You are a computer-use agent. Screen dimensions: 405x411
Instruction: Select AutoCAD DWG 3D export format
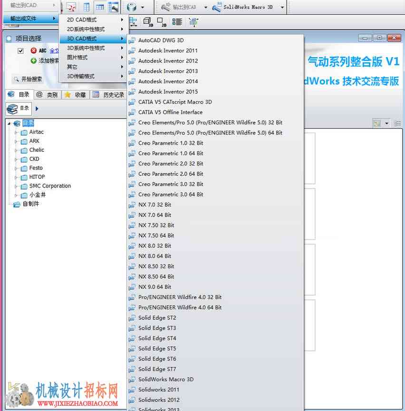(215, 40)
